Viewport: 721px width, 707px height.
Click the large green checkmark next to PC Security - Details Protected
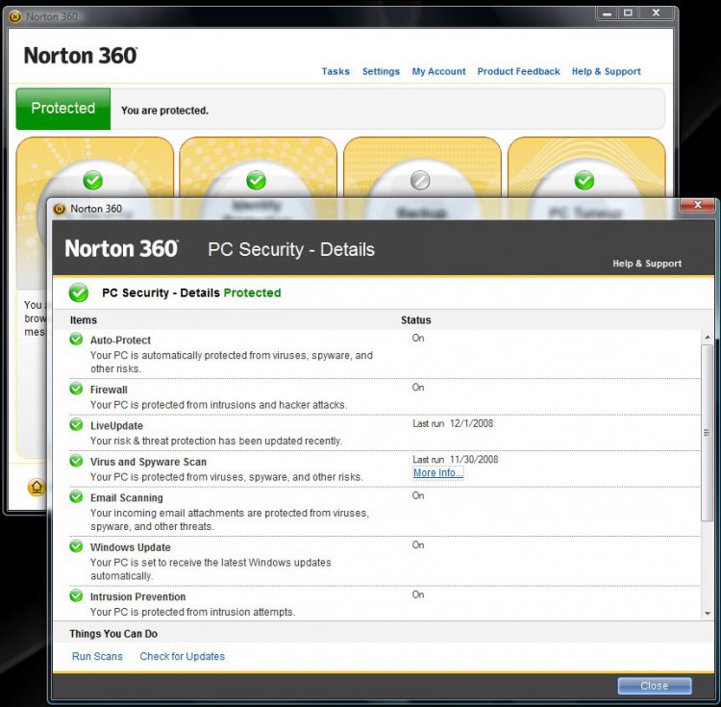coord(79,292)
